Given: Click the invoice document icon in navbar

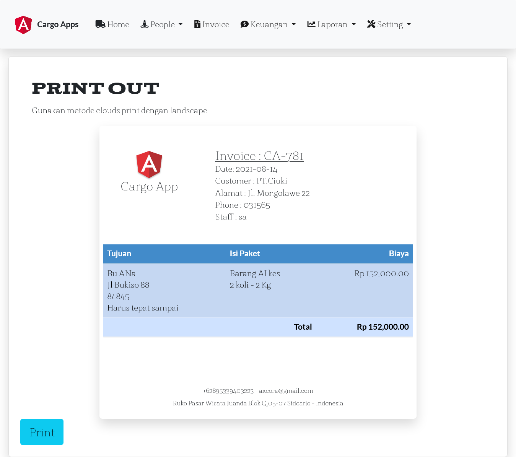Looking at the screenshot, I should [x=197, y=24].
